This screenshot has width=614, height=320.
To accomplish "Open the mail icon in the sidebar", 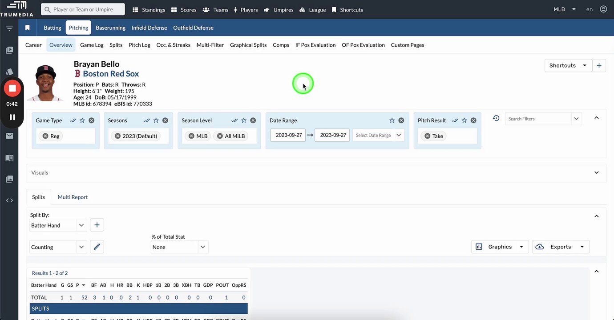I will pyautogui.click(x=9, y=136).
